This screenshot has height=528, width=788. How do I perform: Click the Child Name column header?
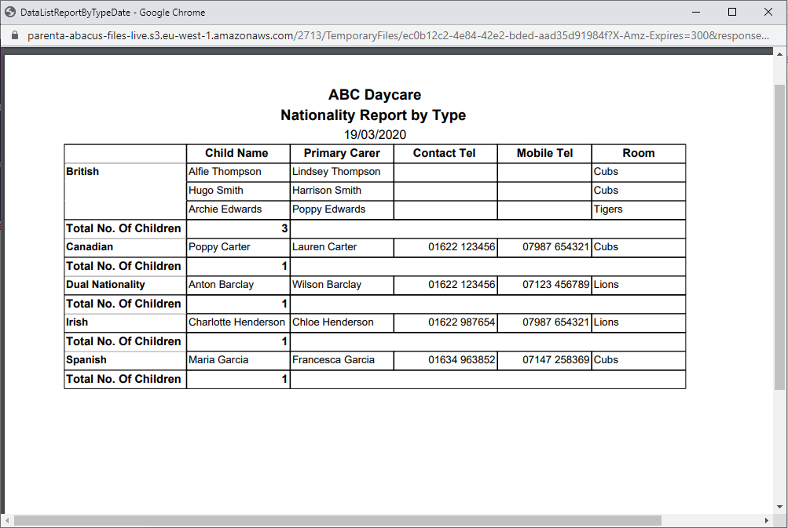pyautogui.click(x=236, y=153)
